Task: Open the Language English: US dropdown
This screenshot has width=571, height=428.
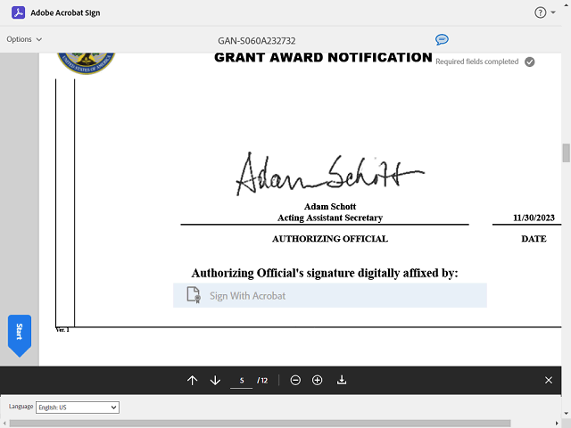Action: coord(78,407)
